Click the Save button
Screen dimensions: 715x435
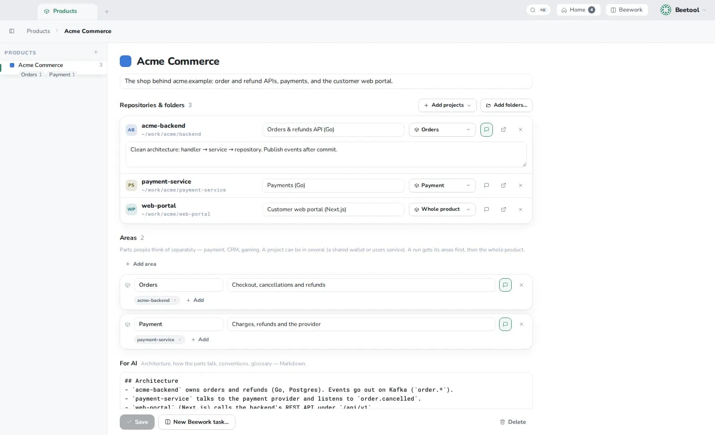tap(137, 422)
